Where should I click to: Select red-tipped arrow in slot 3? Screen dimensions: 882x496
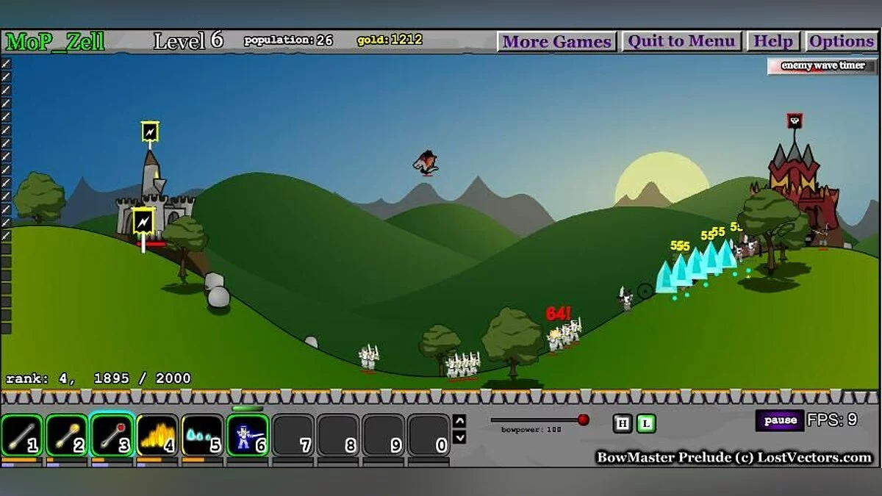click(112, 435)
